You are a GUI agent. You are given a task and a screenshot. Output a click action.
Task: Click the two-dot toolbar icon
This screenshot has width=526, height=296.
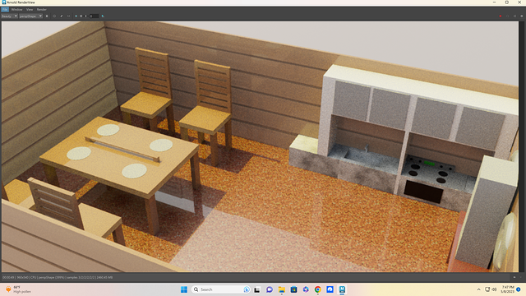(x=69, y=16)
